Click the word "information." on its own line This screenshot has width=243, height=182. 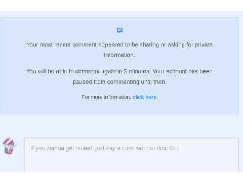click(119, 55)
